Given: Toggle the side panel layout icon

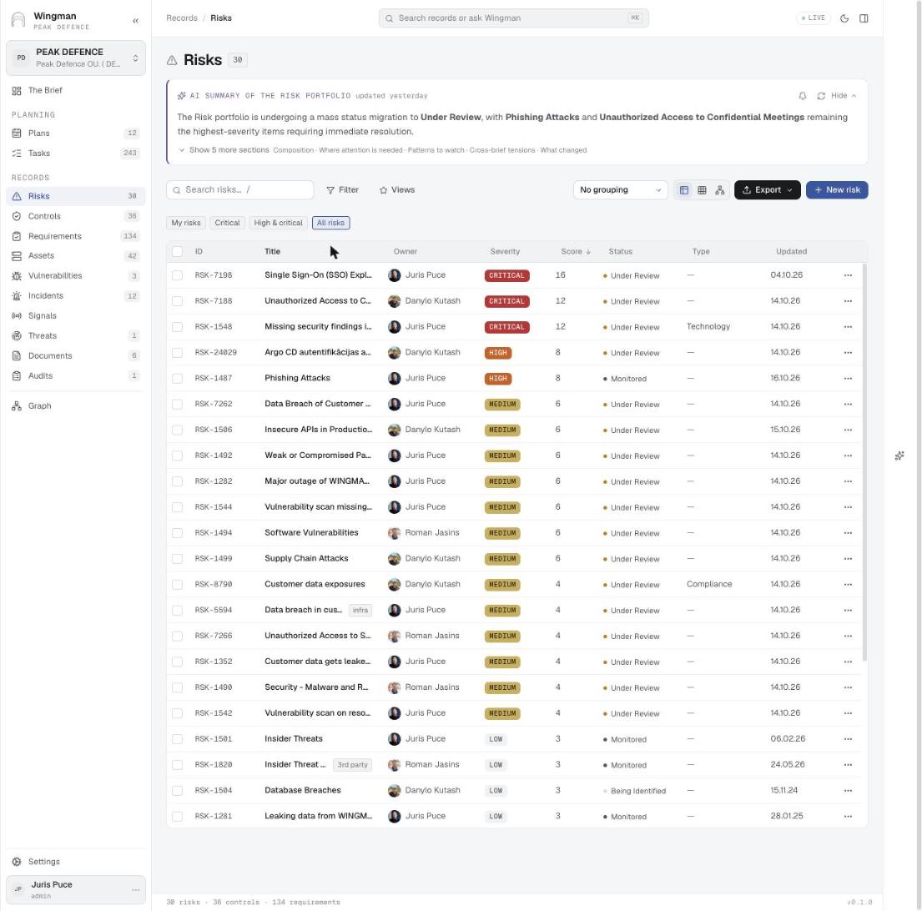Looking at the screenshot, I should [864, 18].
